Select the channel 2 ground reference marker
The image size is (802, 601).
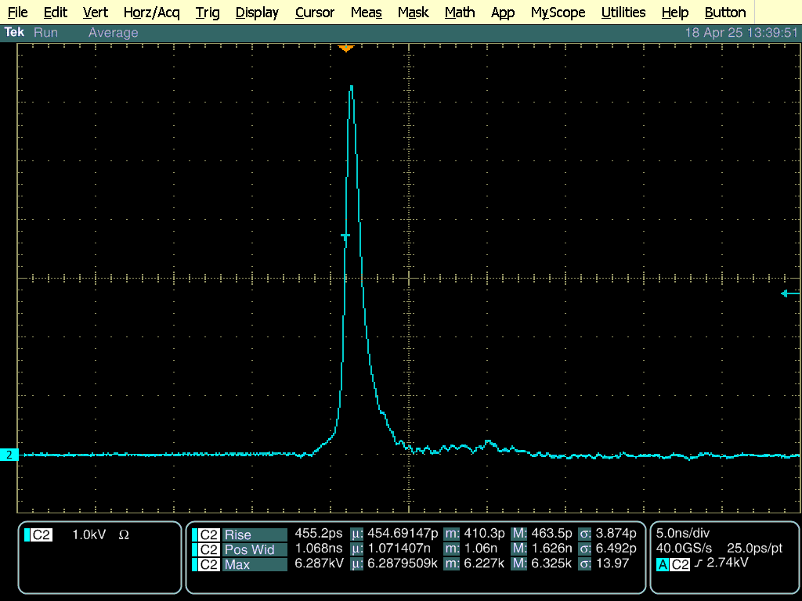click(9, 455)
